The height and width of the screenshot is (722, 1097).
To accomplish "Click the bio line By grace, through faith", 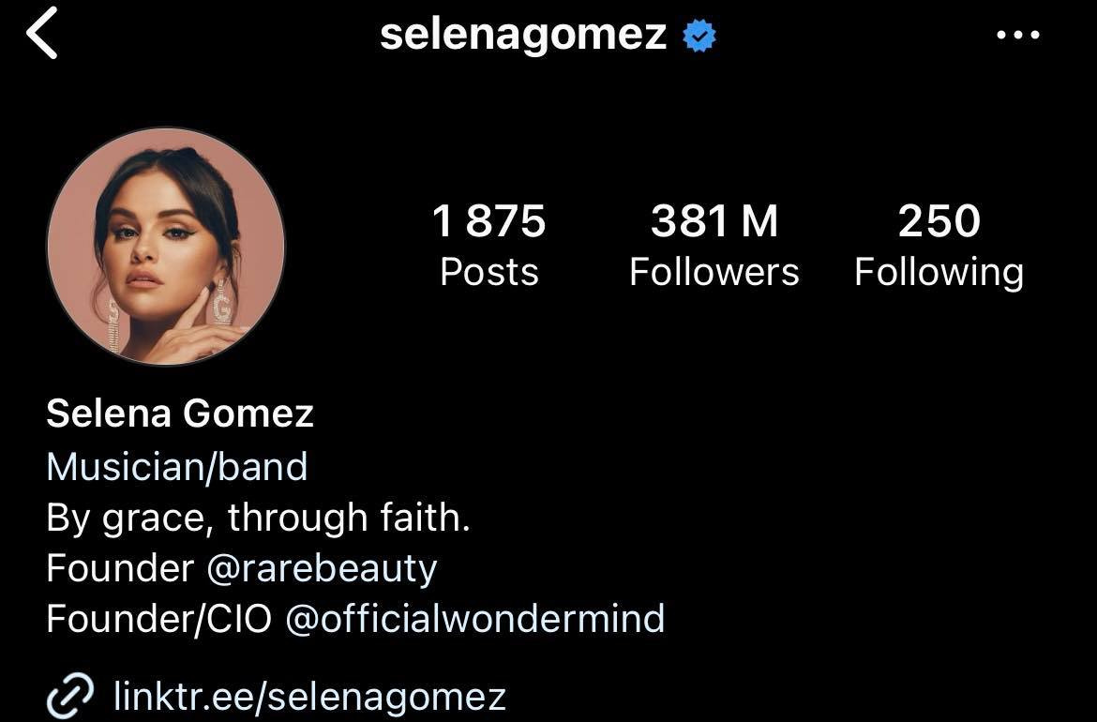I will pos(258,519).
